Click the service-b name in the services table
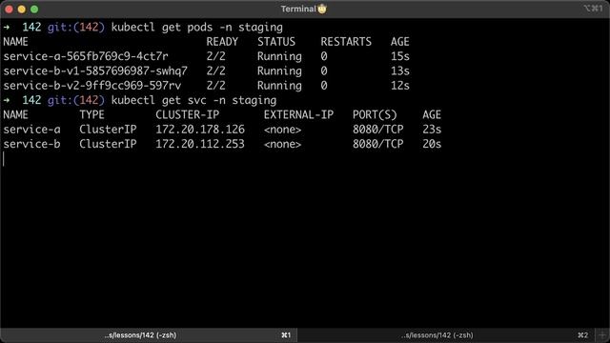 pyautogui.click(x=31, y=144)
